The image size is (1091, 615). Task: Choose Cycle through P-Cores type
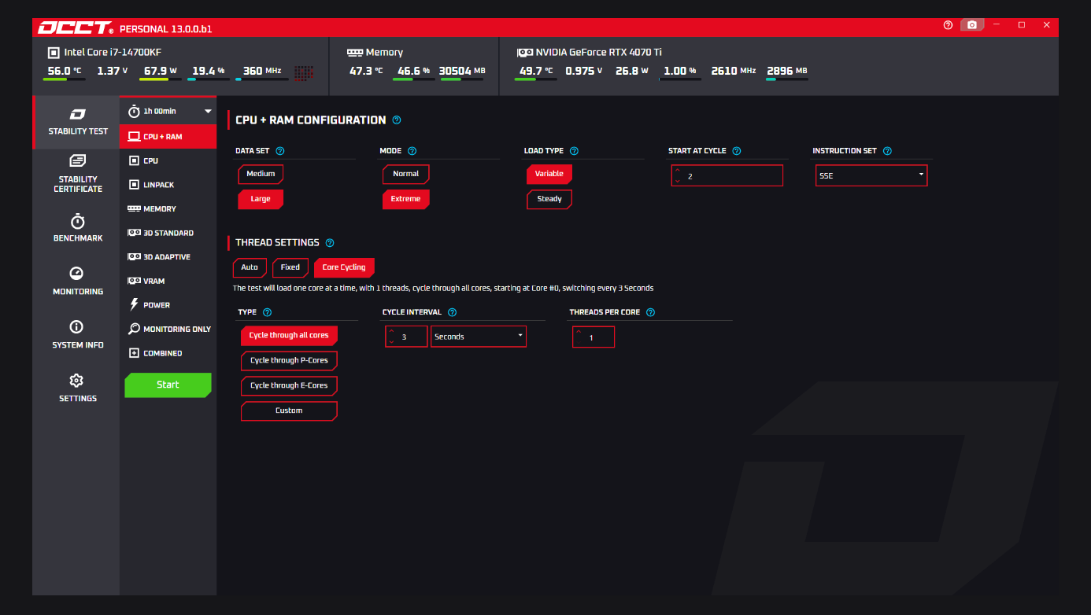(x=289, y=361)
